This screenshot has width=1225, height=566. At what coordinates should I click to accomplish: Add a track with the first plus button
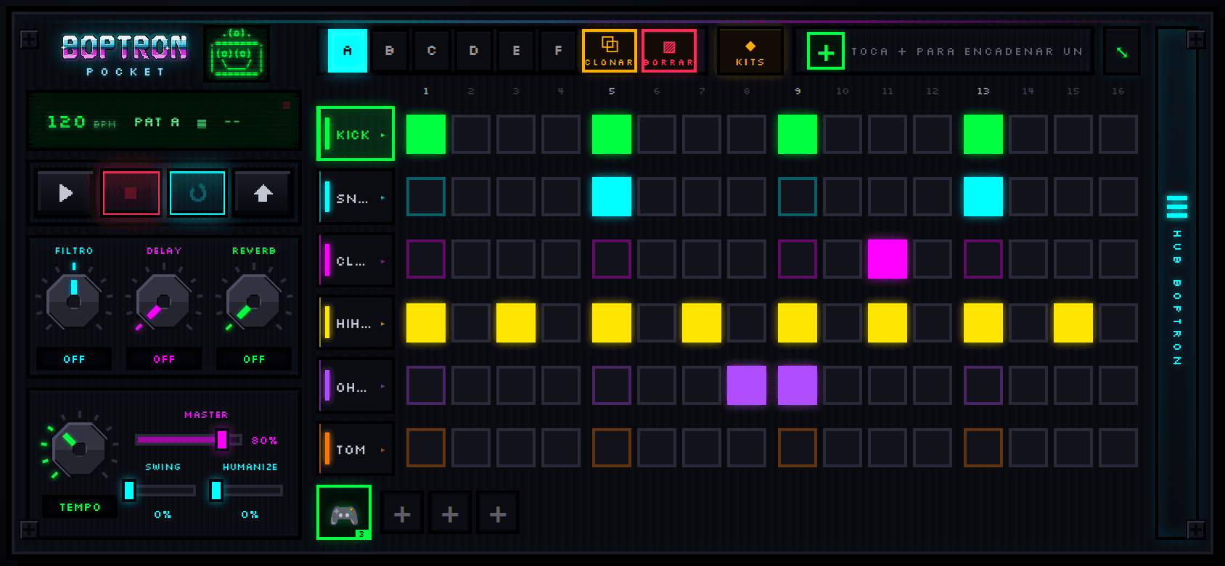click(x=402, y=514)
